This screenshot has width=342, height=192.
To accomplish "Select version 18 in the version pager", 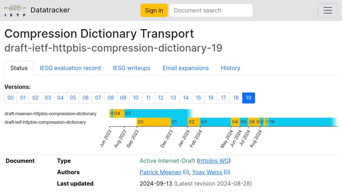I will coord(236,98).
